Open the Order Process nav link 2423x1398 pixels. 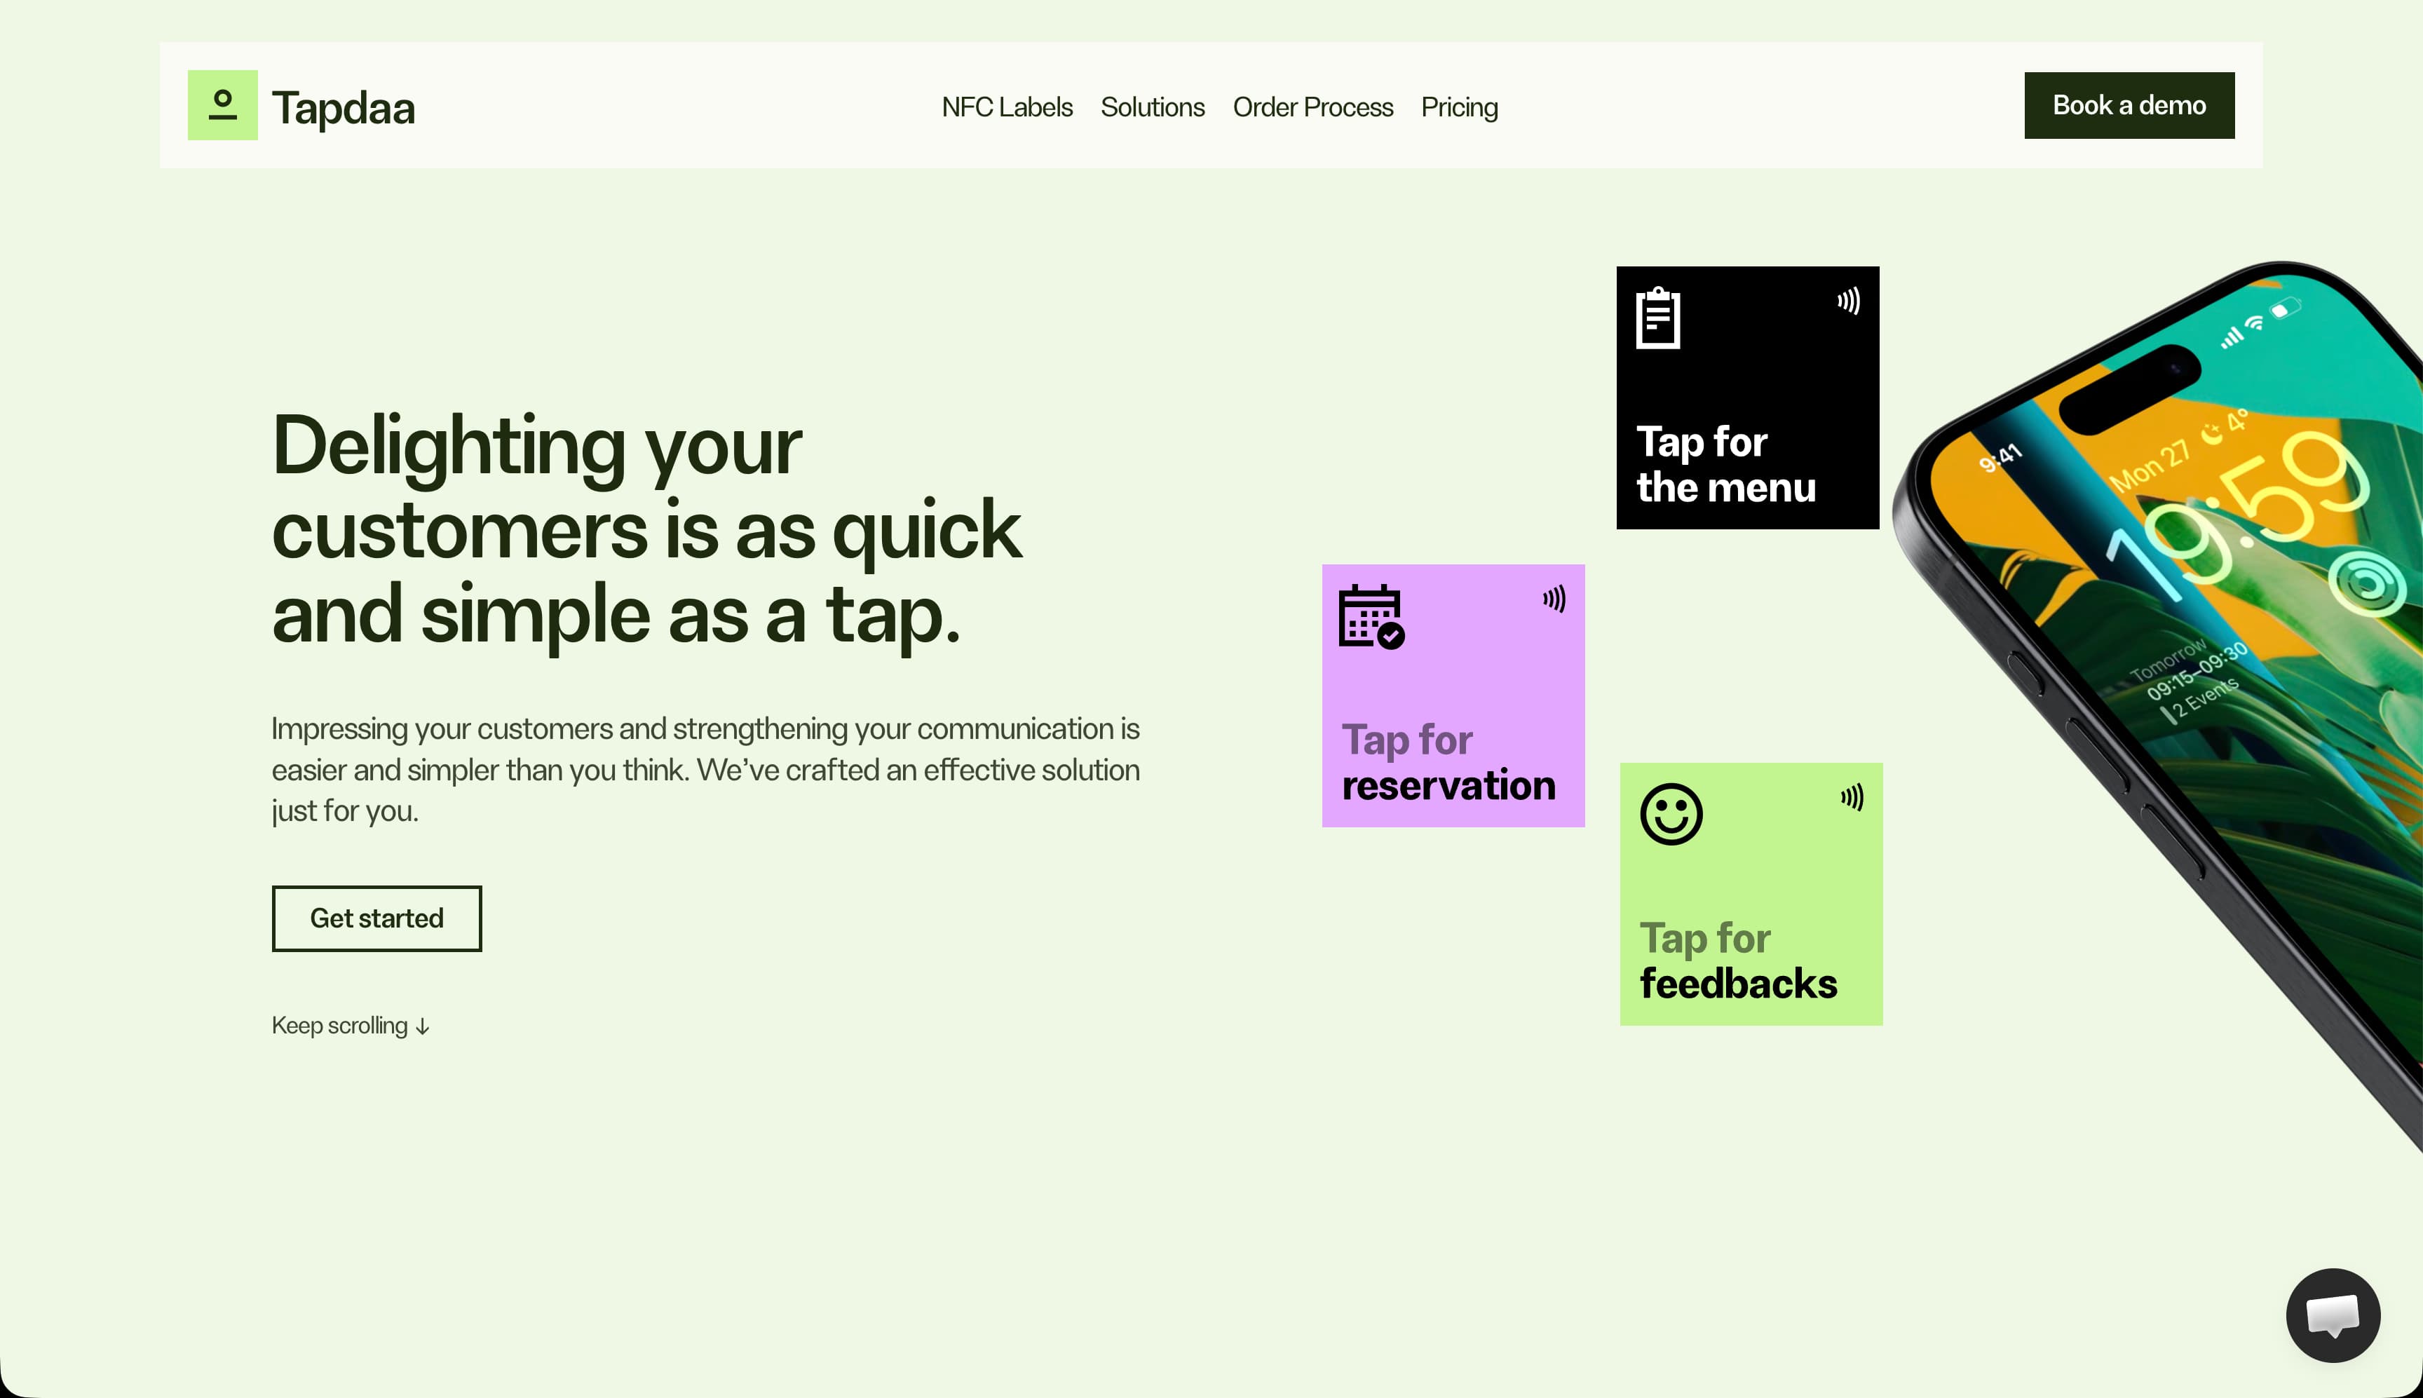pos(1312,107)
